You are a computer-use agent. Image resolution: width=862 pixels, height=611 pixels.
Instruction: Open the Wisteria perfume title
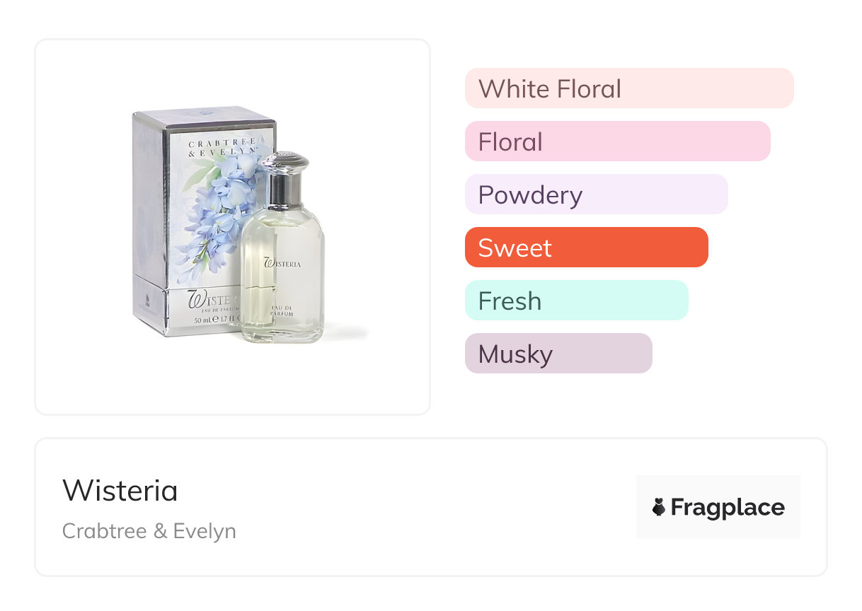(120, 491)
